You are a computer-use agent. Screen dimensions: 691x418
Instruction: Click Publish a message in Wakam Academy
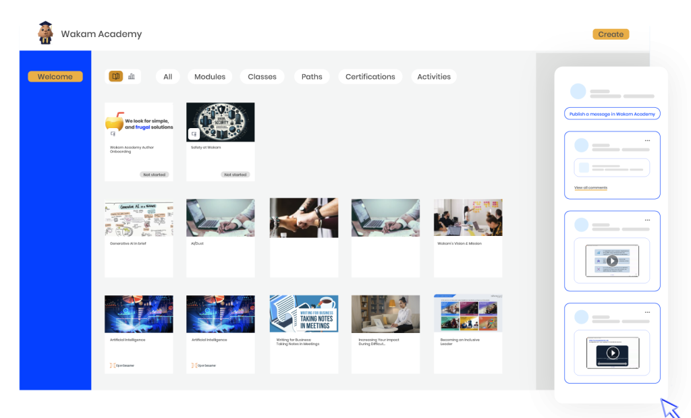pos(612,114)
